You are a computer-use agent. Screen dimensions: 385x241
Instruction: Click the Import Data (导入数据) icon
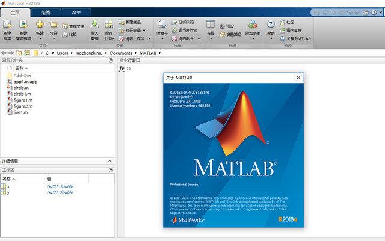[95, 24]
